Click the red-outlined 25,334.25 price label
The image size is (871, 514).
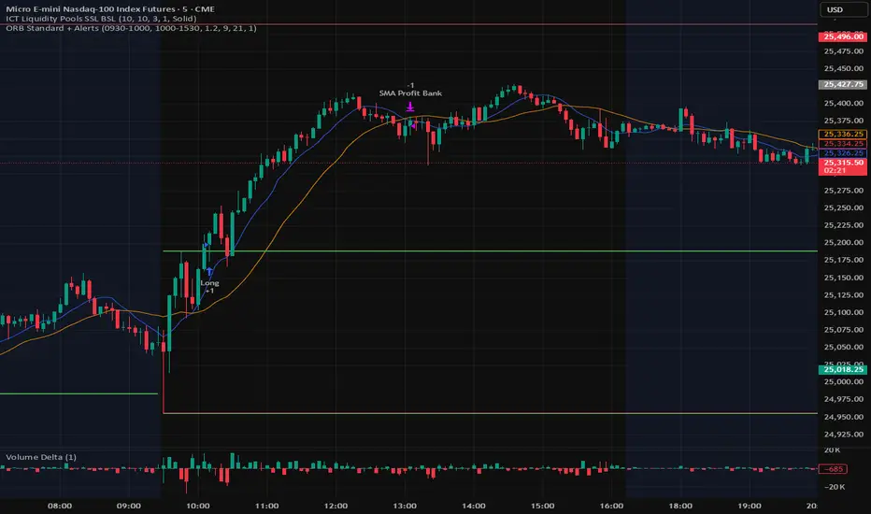pos(843,143)
